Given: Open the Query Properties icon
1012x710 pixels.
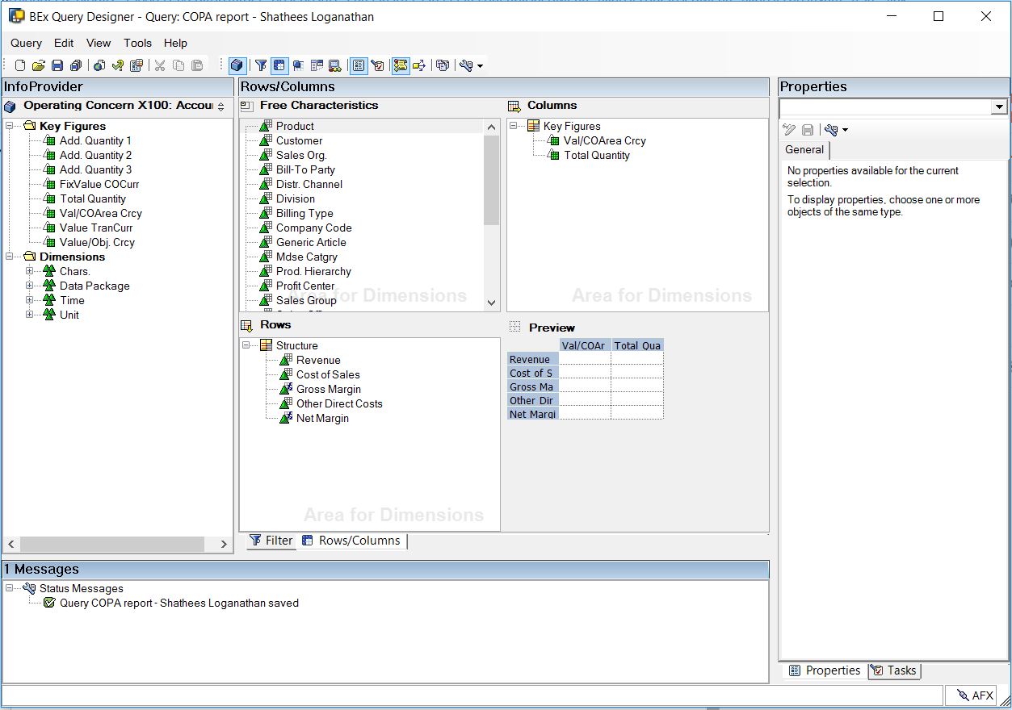Looking at the screenshot, I should 136,65.
